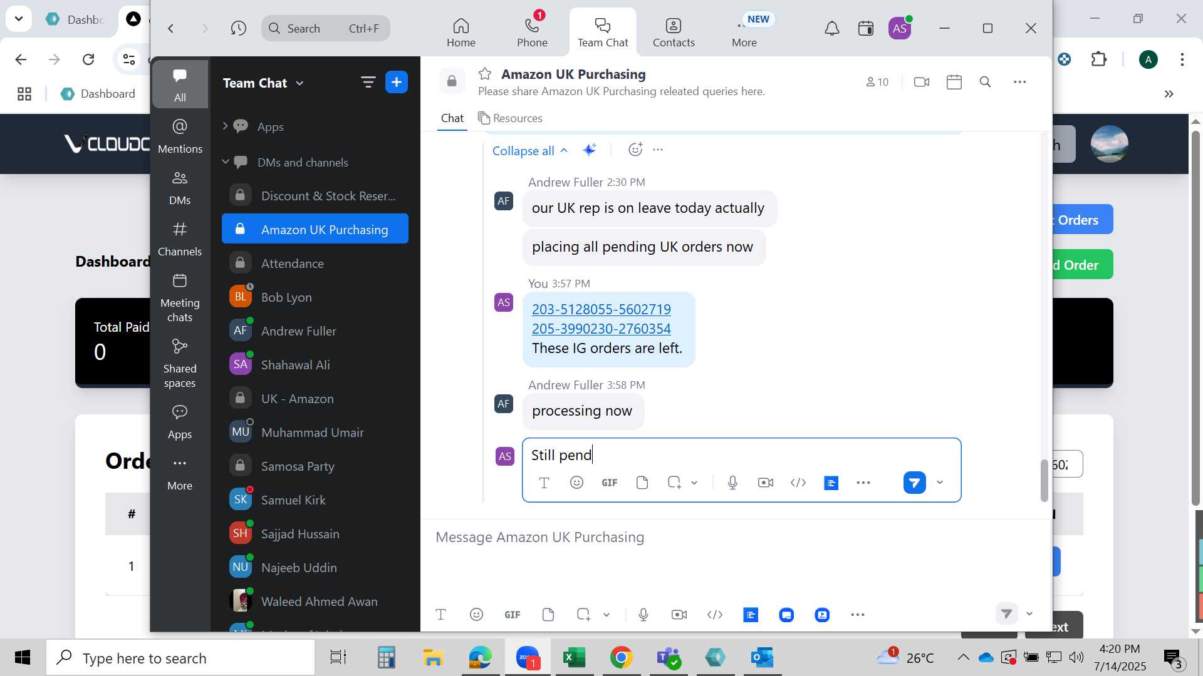Open the Meeting chats view
Viewport: 1203px width, 676px height.
pos(180,297)
